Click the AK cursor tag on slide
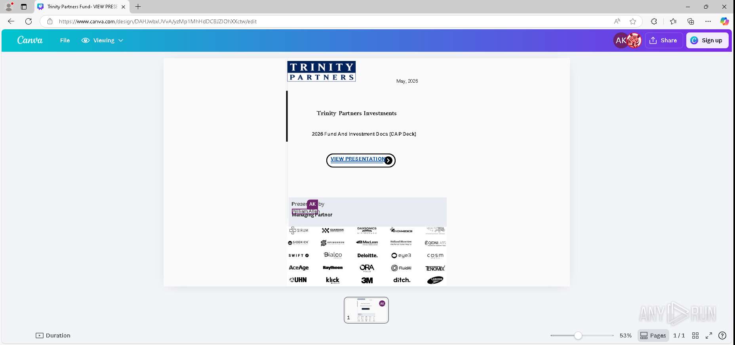The image size is (735, 345). tap(312, 204)
